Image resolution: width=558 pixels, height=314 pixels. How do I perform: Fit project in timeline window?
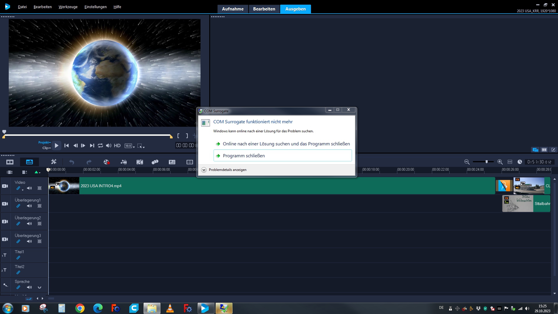click(510, 162)
